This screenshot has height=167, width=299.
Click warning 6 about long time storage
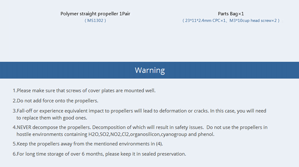click(x=99, y=154)
